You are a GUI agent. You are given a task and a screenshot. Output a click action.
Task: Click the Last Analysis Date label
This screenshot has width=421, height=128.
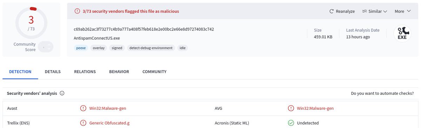point(363,30)
